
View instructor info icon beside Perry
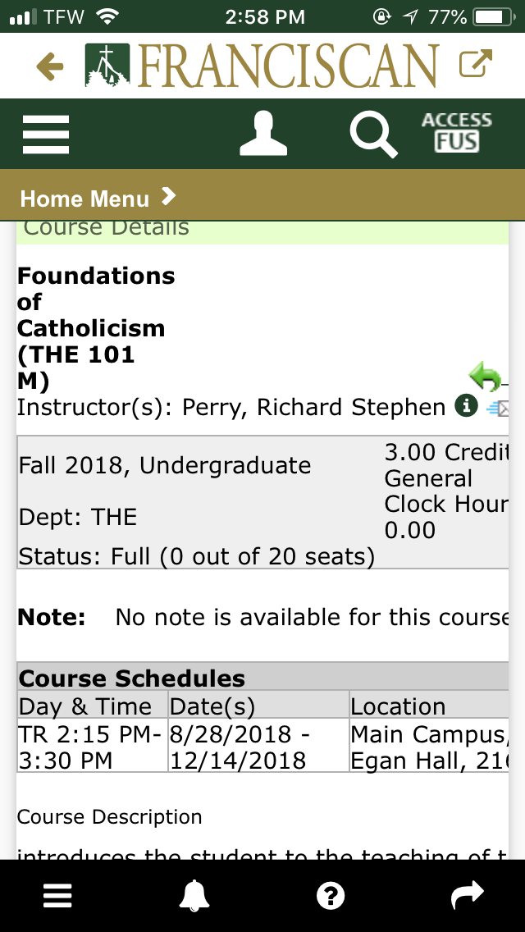click(466, 405)
